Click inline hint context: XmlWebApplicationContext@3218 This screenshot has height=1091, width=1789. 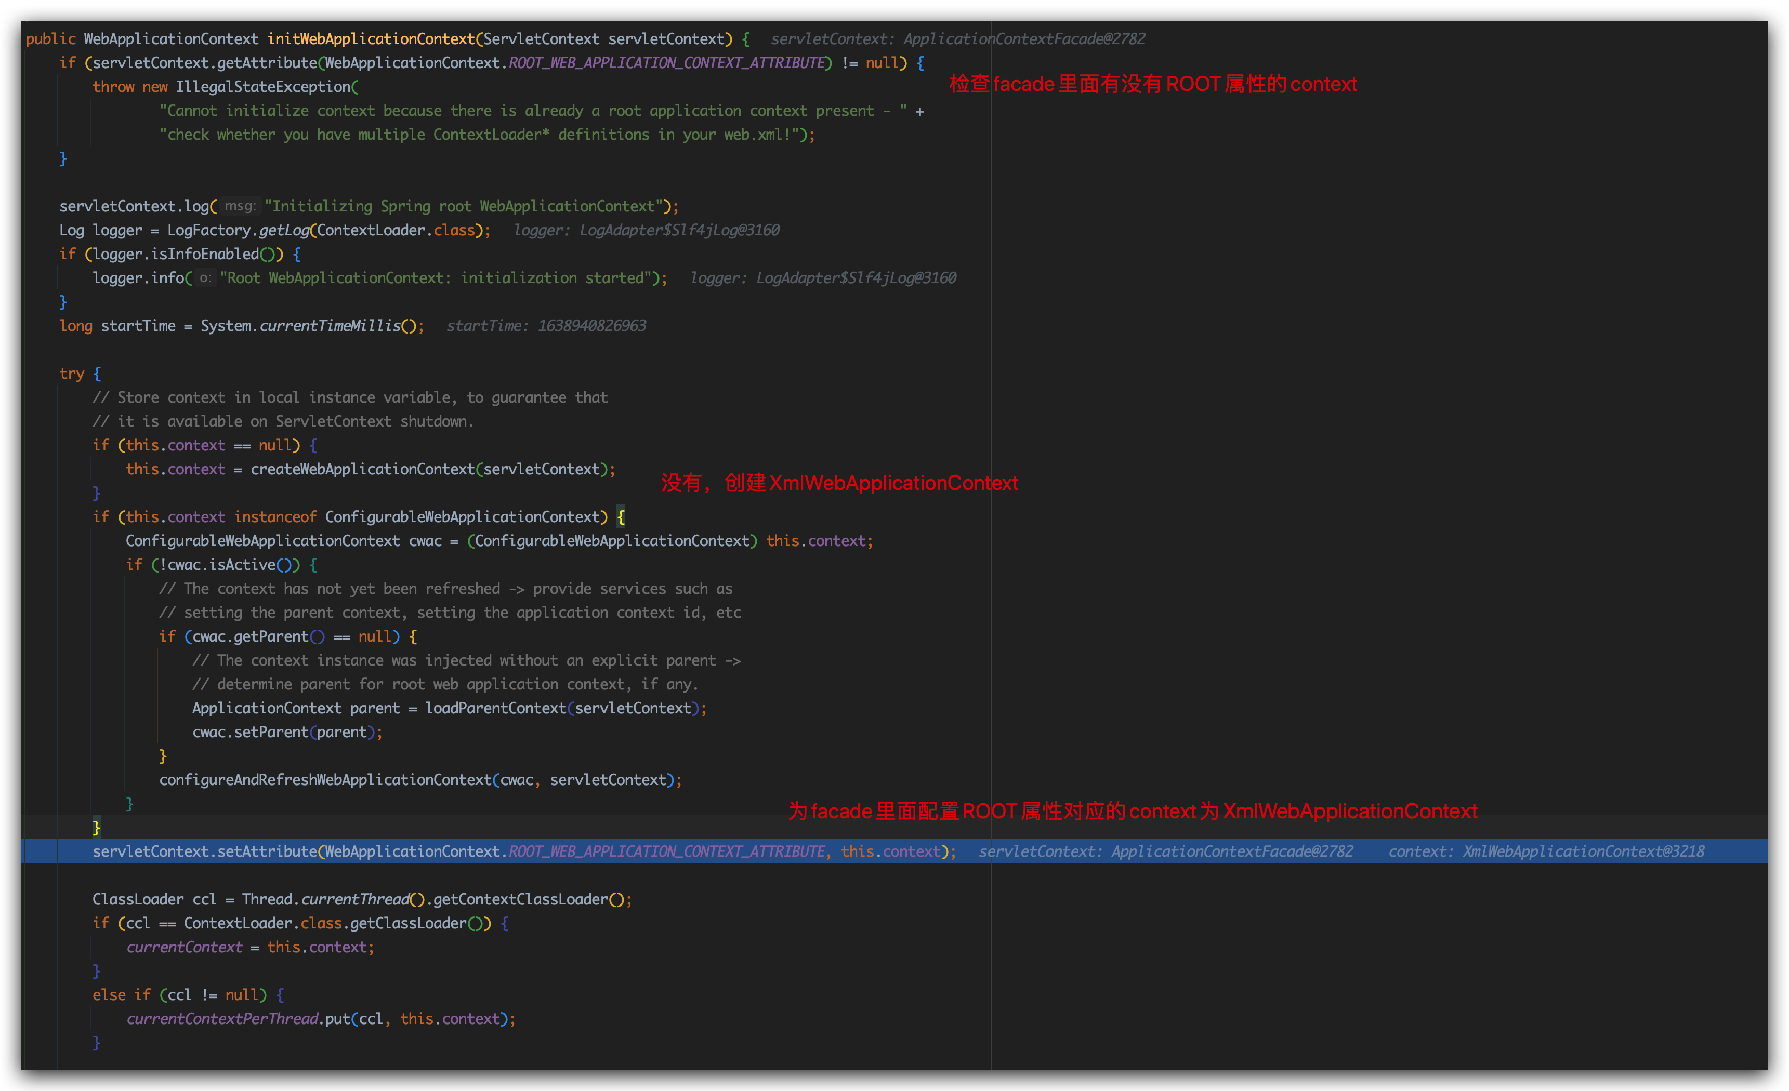coord(1546,851)
